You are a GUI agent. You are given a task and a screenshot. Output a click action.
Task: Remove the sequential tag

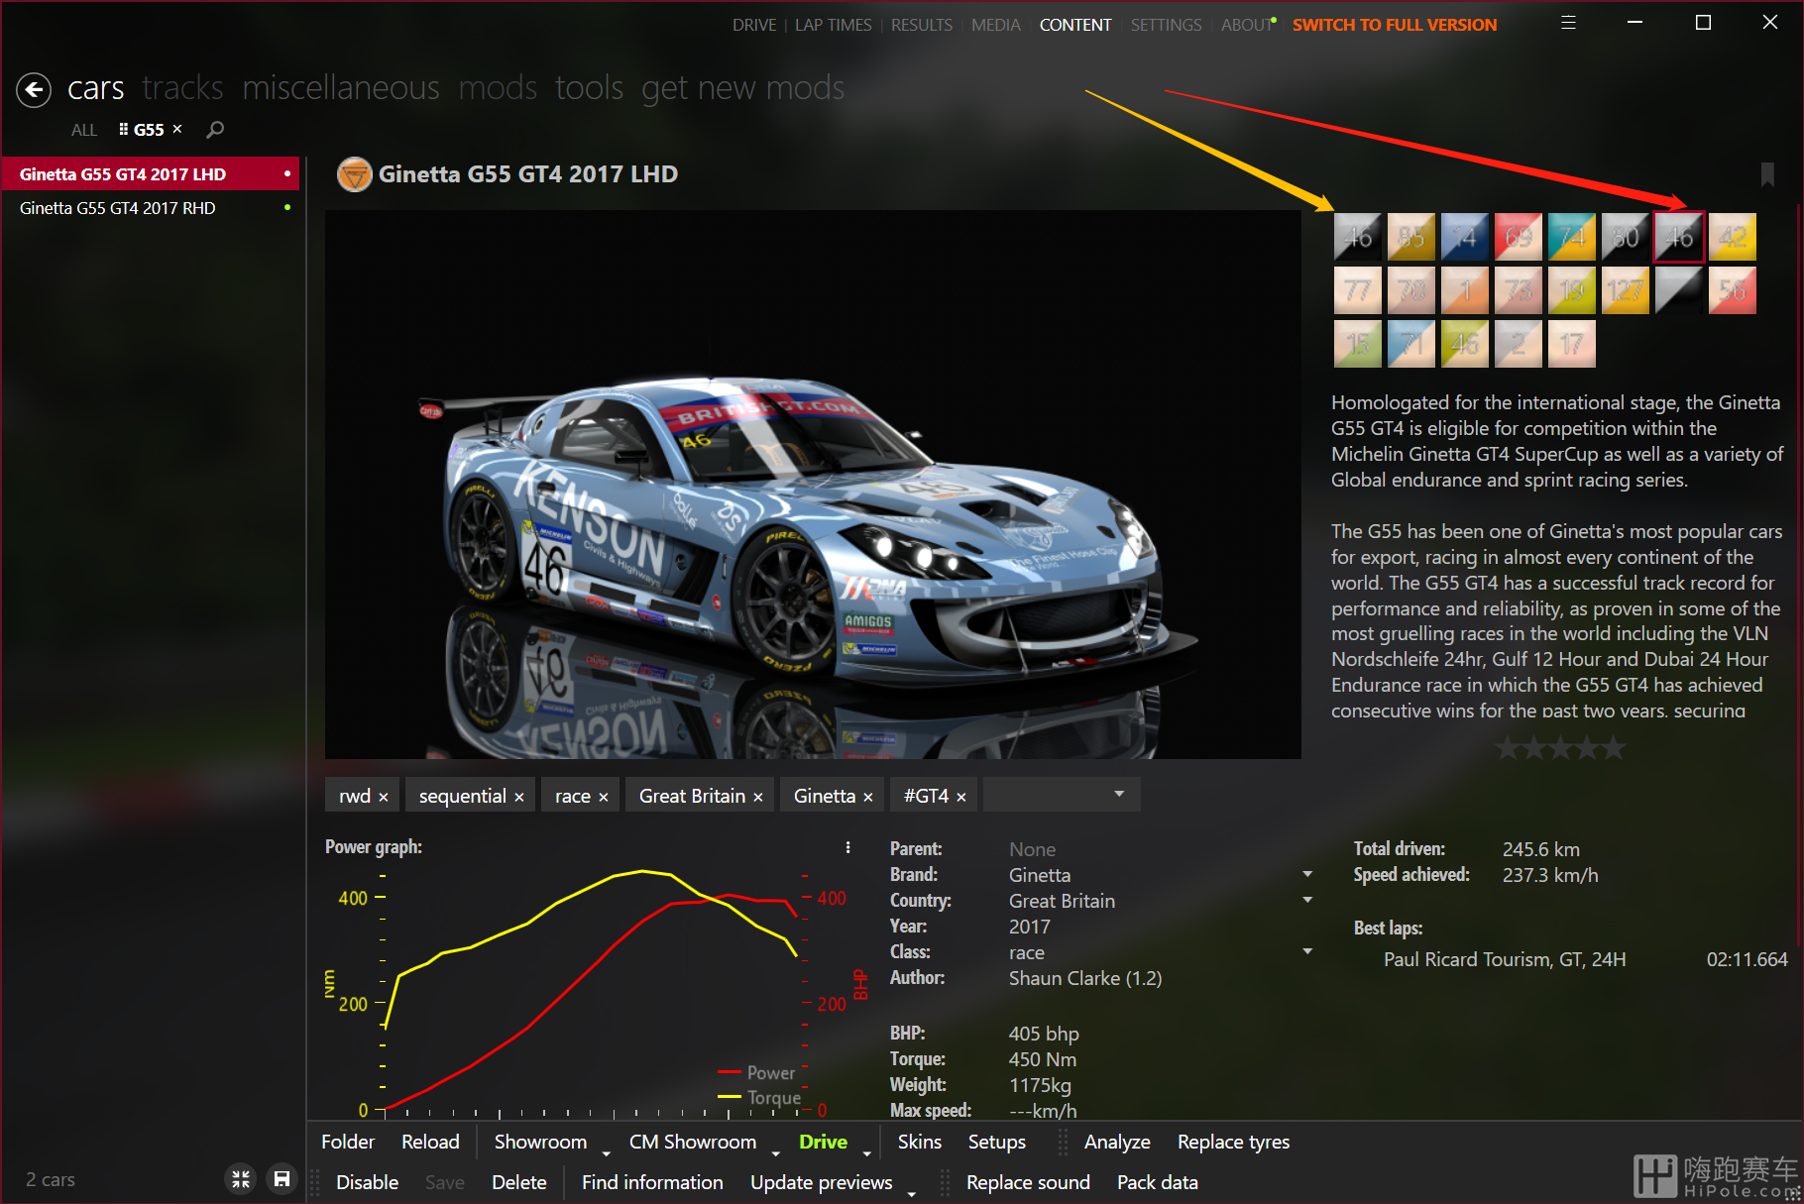pyautogui.click(x=518, y=797)
